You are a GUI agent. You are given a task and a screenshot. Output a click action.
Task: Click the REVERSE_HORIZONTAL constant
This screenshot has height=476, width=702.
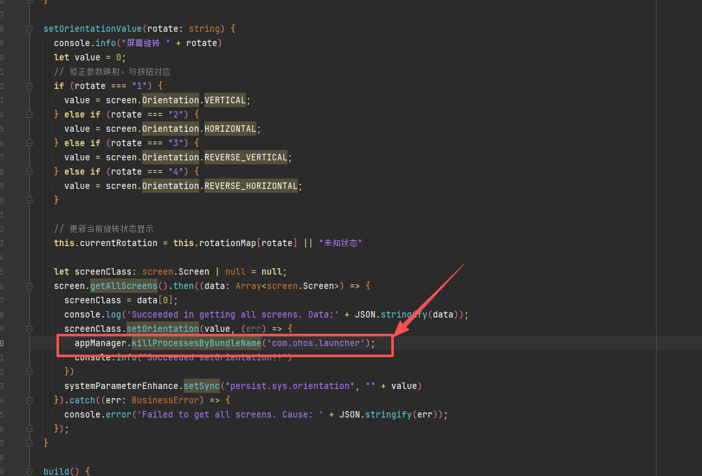pos(251,186)
